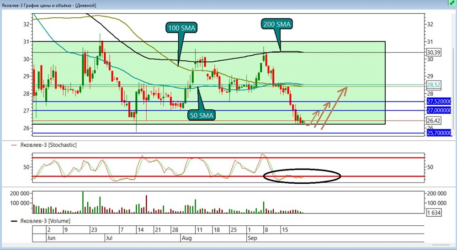The width and height of the screenshot is (457, 250).
Task: Select the '100 SMA' callout label
Action: (181, 28)
